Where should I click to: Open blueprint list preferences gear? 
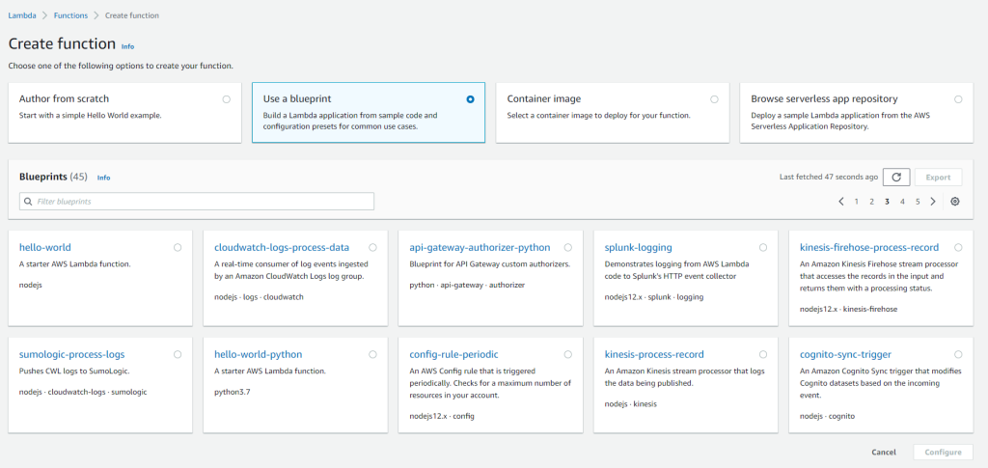[x=955, y=202]
